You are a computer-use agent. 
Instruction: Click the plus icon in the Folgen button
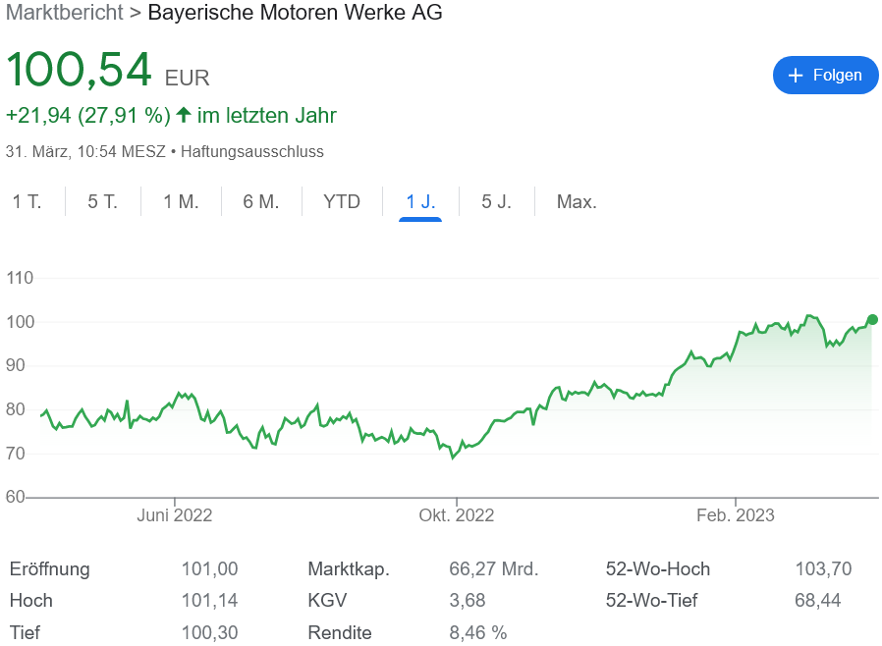click(796, 76)
